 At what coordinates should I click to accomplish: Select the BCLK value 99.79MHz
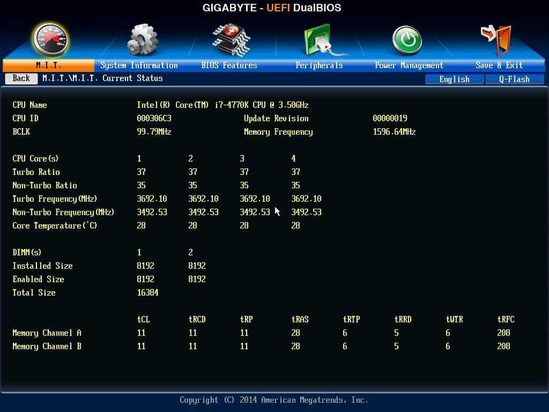[x=154, y=132]
